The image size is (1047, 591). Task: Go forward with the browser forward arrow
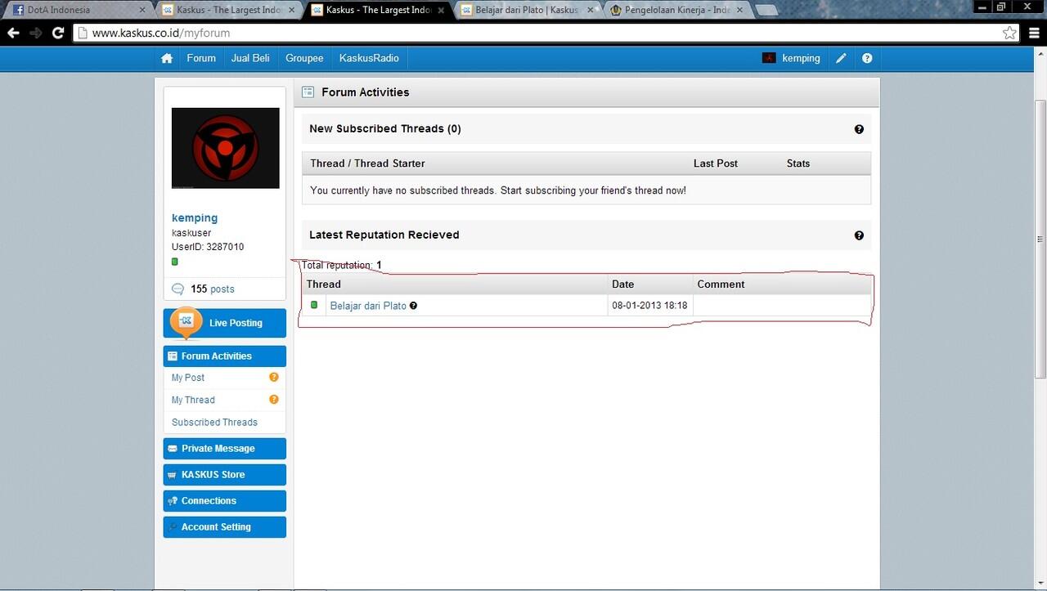coord(35,33)
